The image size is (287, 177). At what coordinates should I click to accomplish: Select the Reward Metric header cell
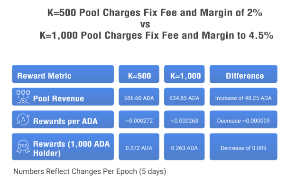pos(63,74)
